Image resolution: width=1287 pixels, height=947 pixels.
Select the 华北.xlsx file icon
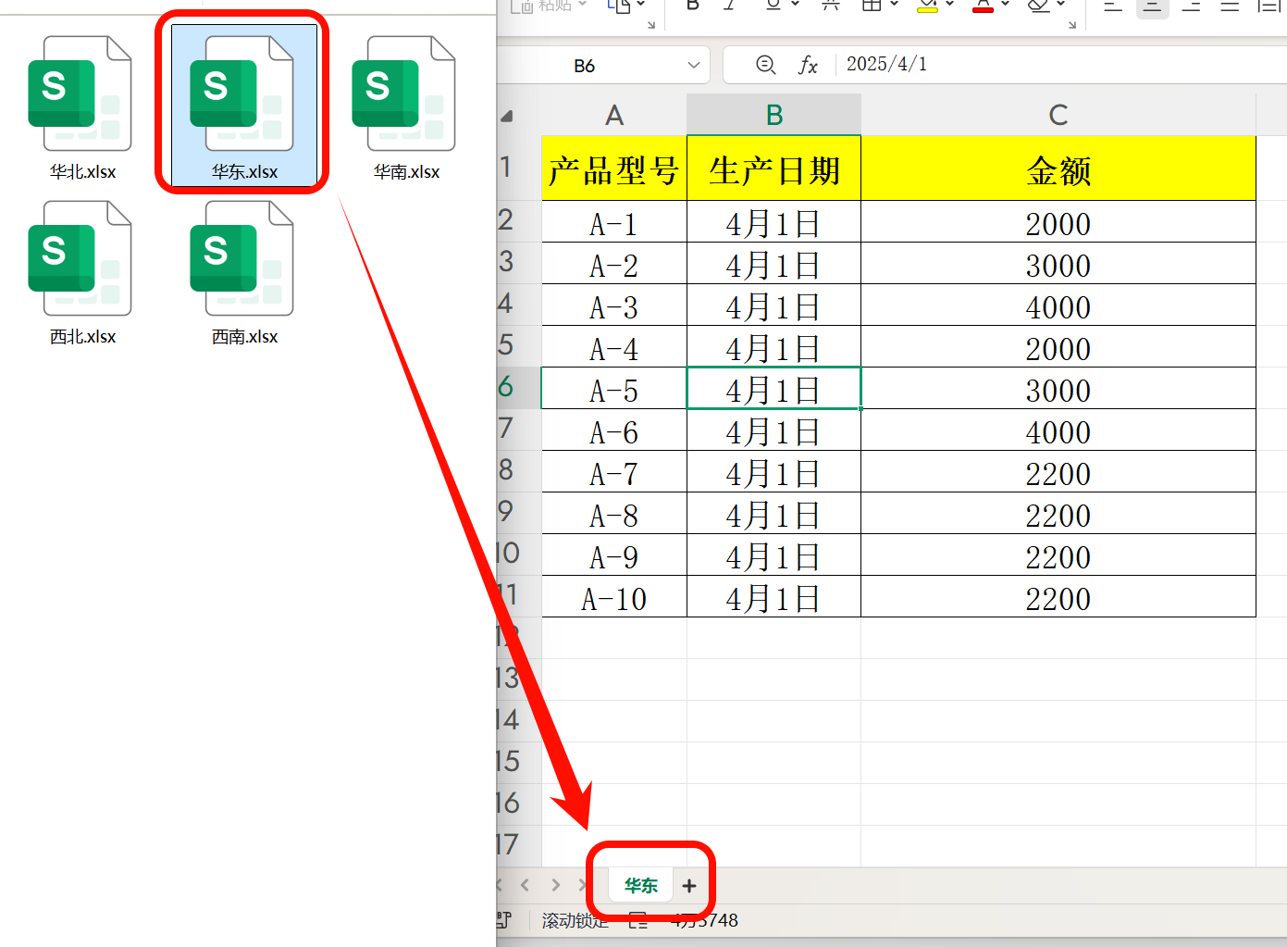coord(80,93)
